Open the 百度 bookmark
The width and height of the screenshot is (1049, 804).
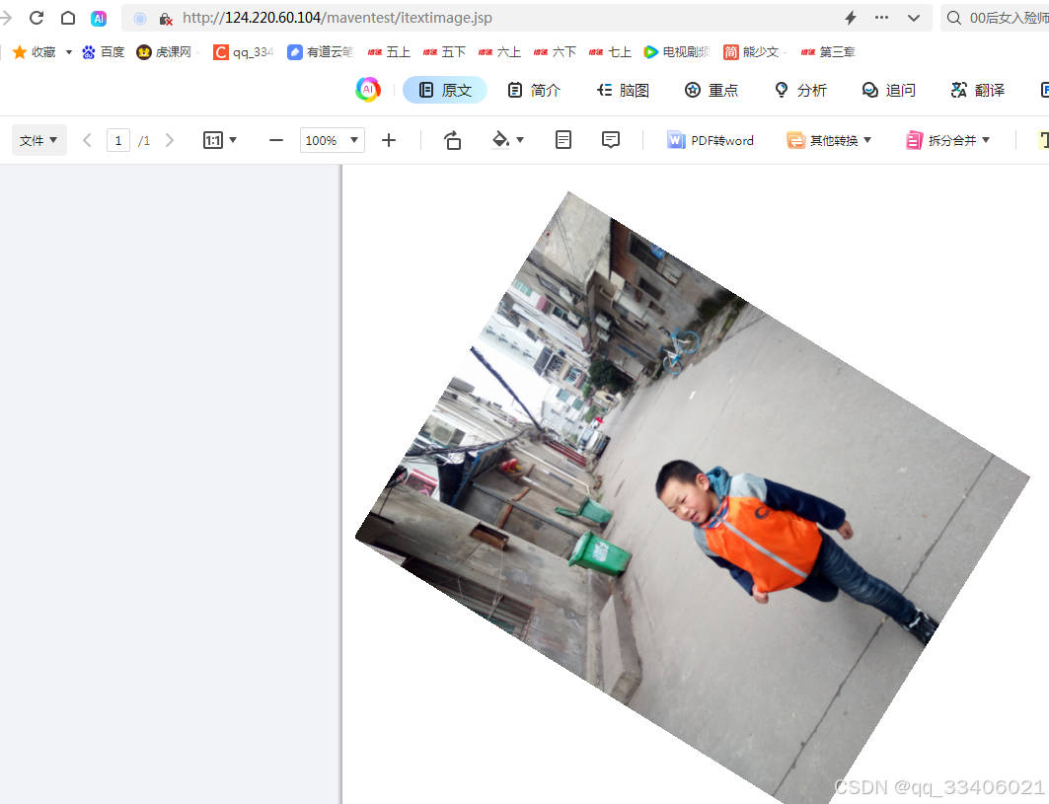(103, 52)
